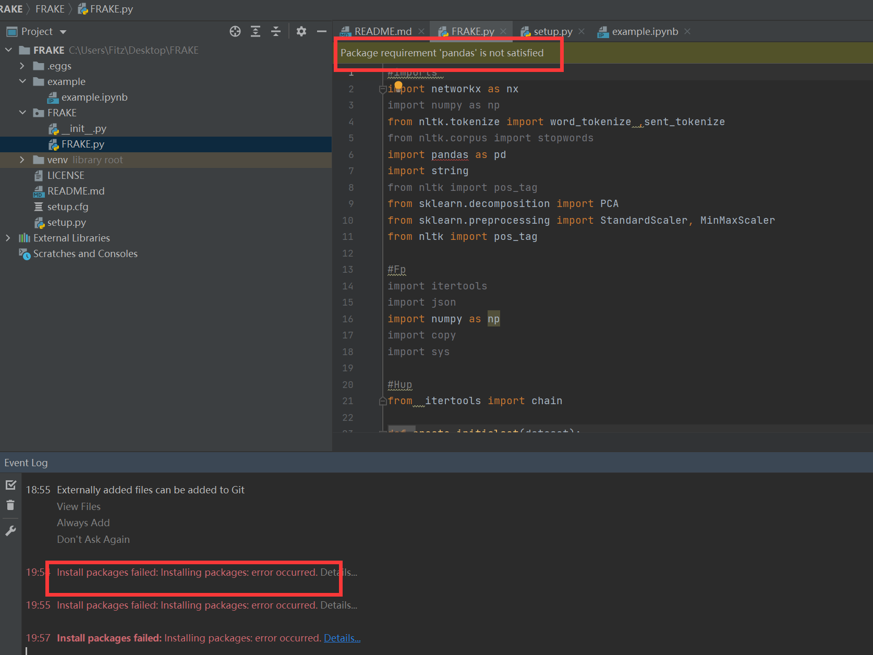
Task: Click line number 10 in the gutter
Action: click(348, 221)
